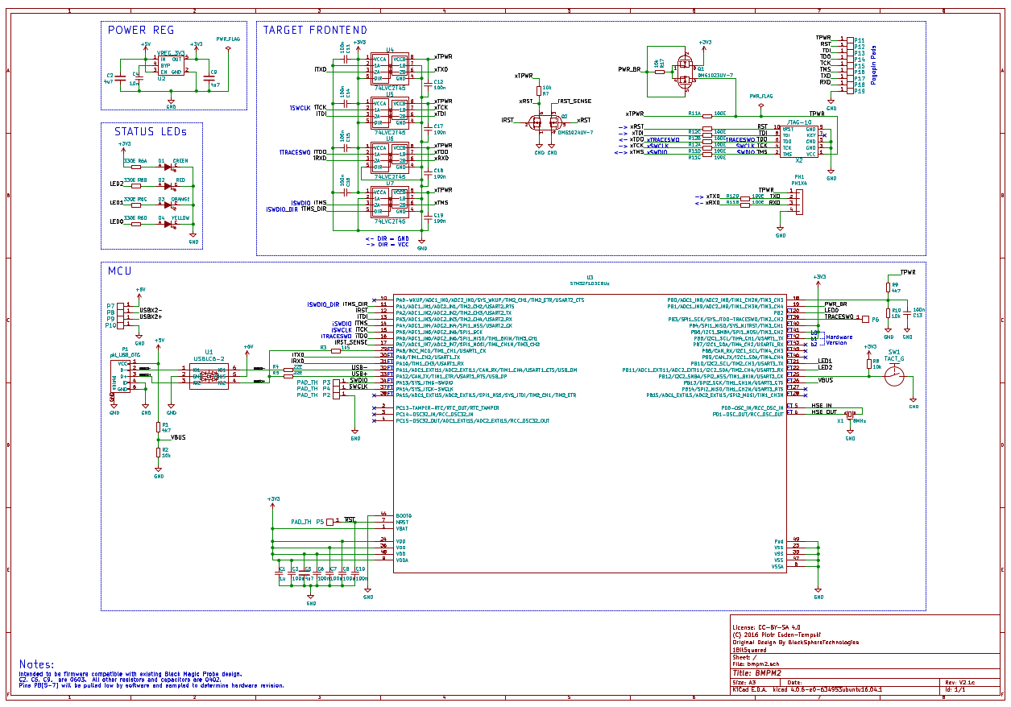Viewport: 1011px width, 707px height.
Task: Click the 'PWR_BR' label beside R17
Action: (629, 70)
